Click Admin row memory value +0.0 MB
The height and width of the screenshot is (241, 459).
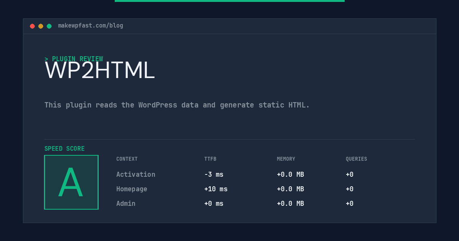click(290, 204)
